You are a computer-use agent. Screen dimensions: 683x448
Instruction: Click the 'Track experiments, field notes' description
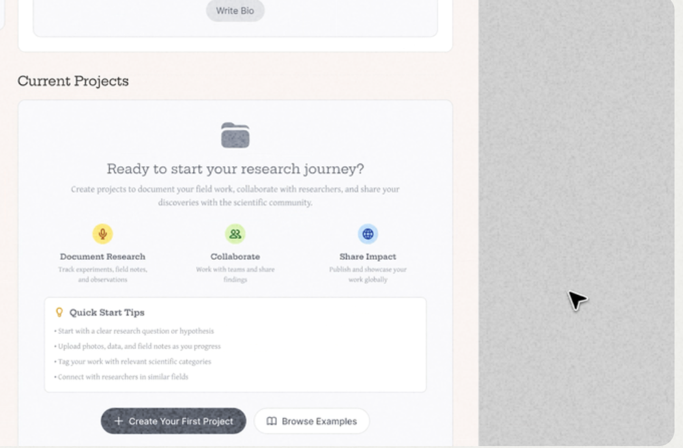pos(102,270)
